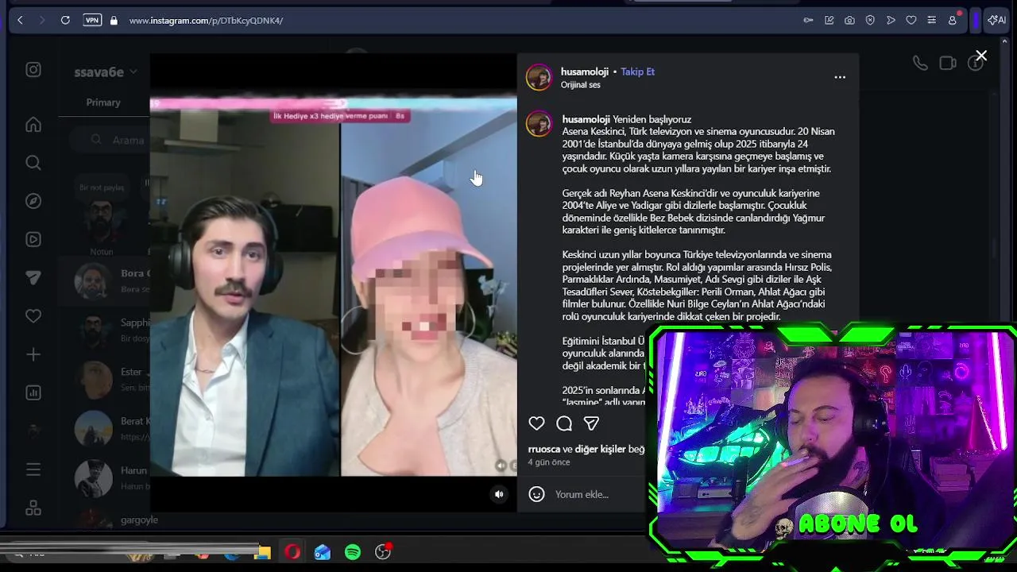
Task: Open Opera ad blocker shield icon
Action: [x=870, y=20]
